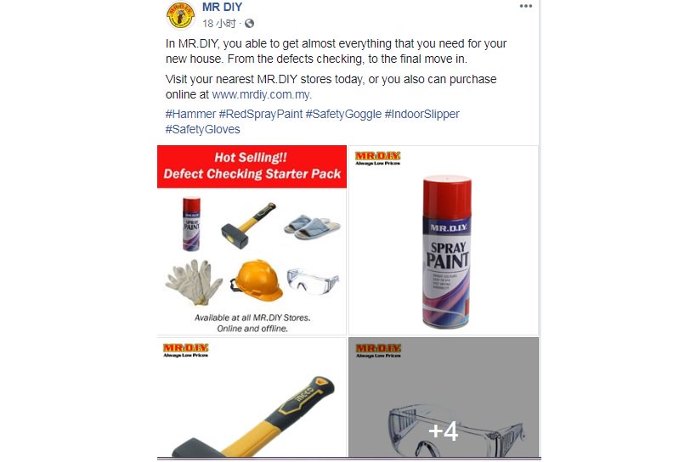Viewport: 696px width, 462px height.
Task: Click the MR.DIY logo on the hammer photo
Action: pyautogui.click(x=185, y=350)
